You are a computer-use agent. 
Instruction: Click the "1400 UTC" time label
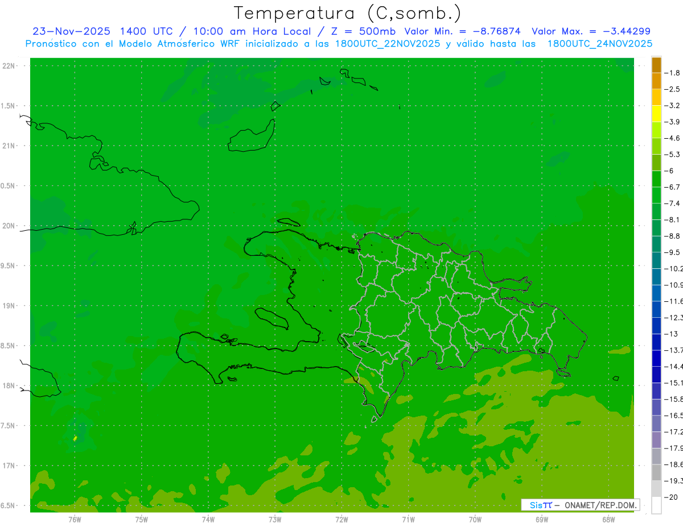point(146,31)
